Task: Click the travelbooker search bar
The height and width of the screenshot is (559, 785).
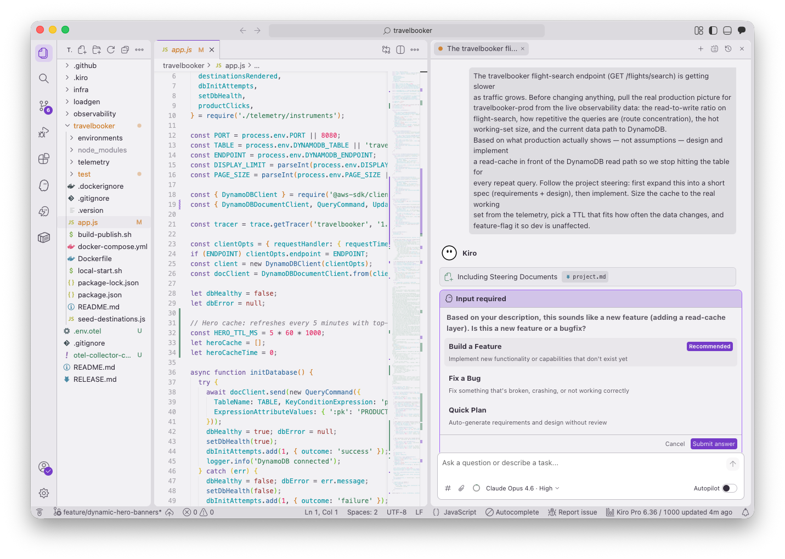Action: click(406, 31)
